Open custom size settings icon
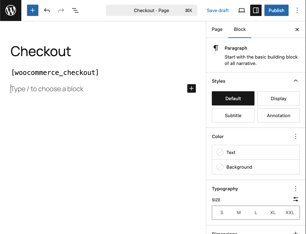The image size is (306, 234). pos(296,200)
